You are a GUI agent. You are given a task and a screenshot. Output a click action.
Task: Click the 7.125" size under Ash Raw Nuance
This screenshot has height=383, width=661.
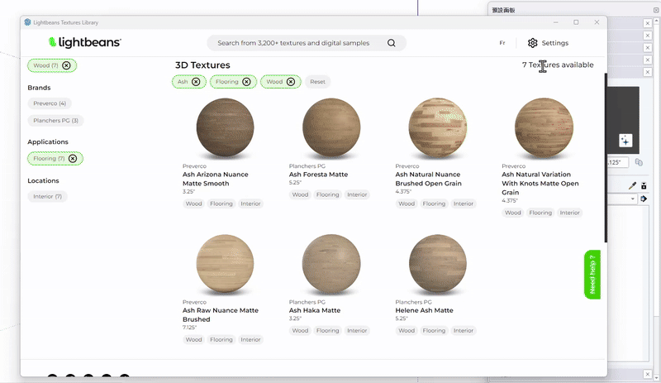[x=190, y=328]
